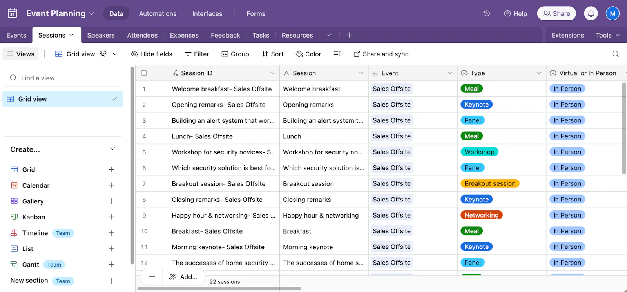Open the row height icon

point(337,54)
